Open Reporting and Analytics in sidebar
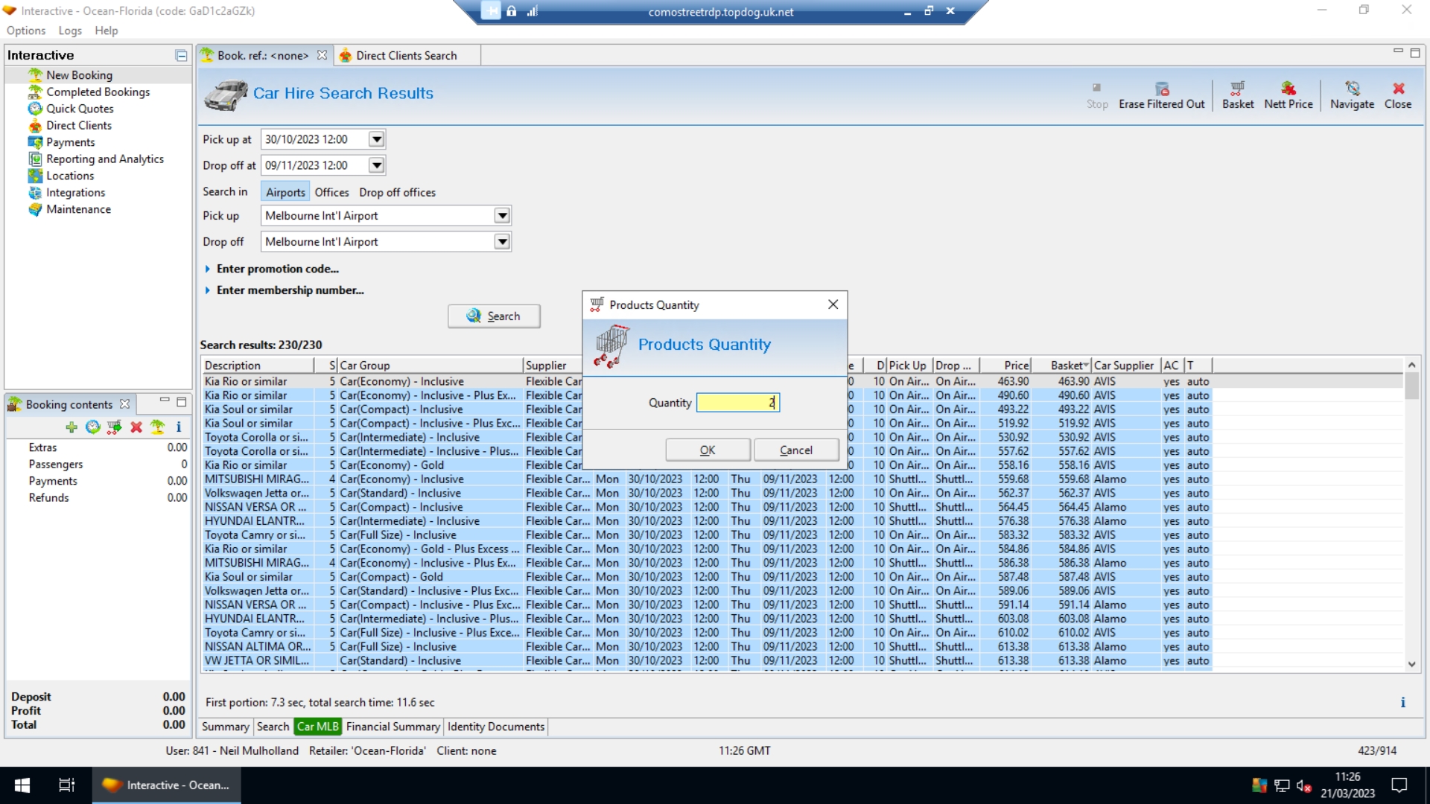This screenshot has width=1430, height=804. pyautogui.click(x=104, y=159)
